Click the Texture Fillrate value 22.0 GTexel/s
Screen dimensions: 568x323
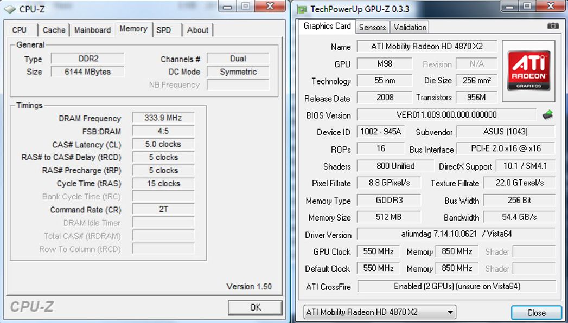coord(520,183)
